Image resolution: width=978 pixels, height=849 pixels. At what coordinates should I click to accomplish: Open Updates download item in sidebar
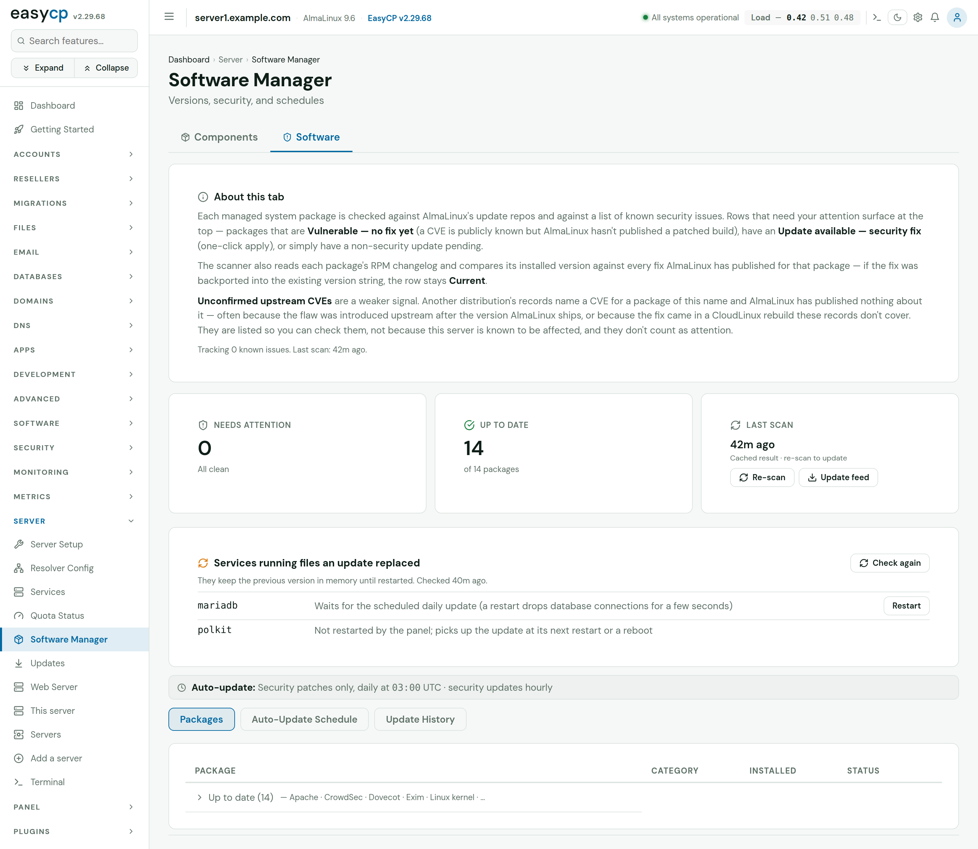pyautogui.click(x=74, y=663)
